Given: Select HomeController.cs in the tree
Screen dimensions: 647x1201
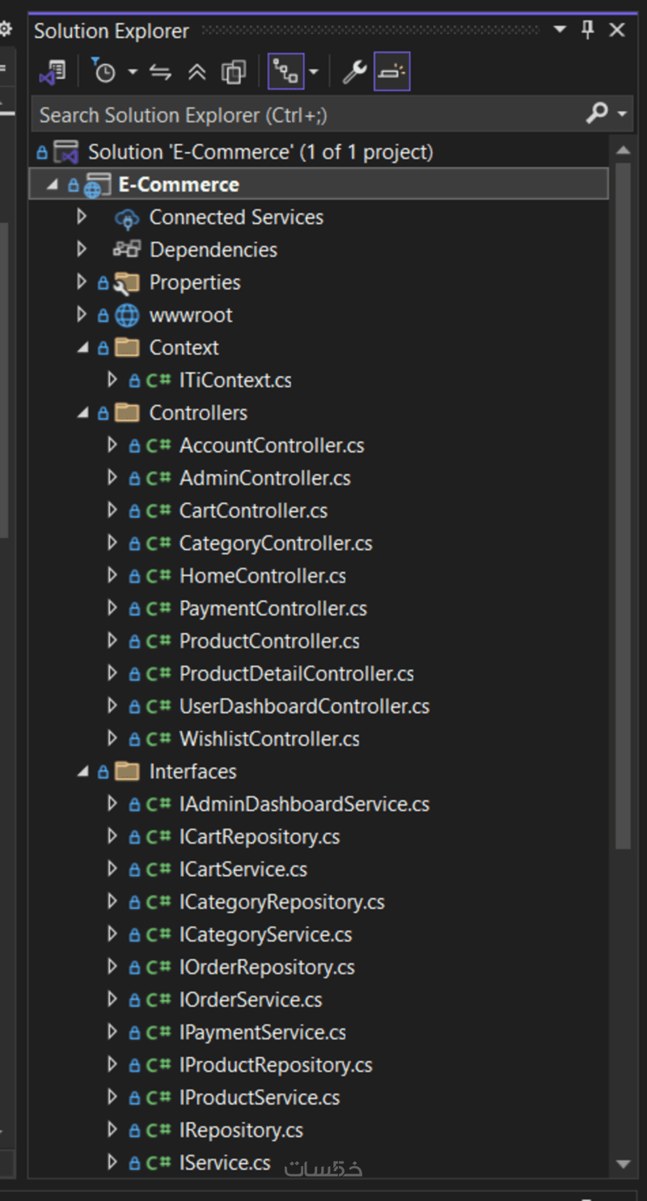Looking at the screenshot, I should pyautogui.click(x=263, y=576).
